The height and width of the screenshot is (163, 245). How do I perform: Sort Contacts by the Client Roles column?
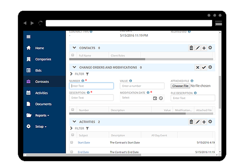point(118,55)
